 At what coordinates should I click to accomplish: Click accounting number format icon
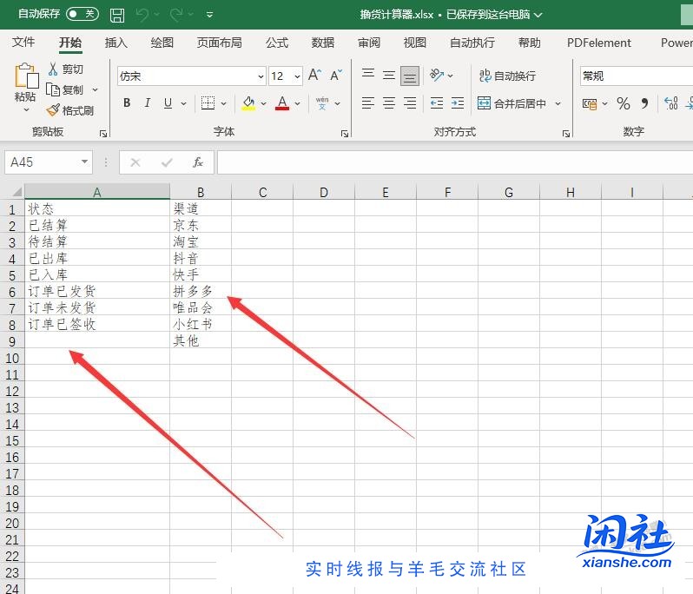(589, 104)
